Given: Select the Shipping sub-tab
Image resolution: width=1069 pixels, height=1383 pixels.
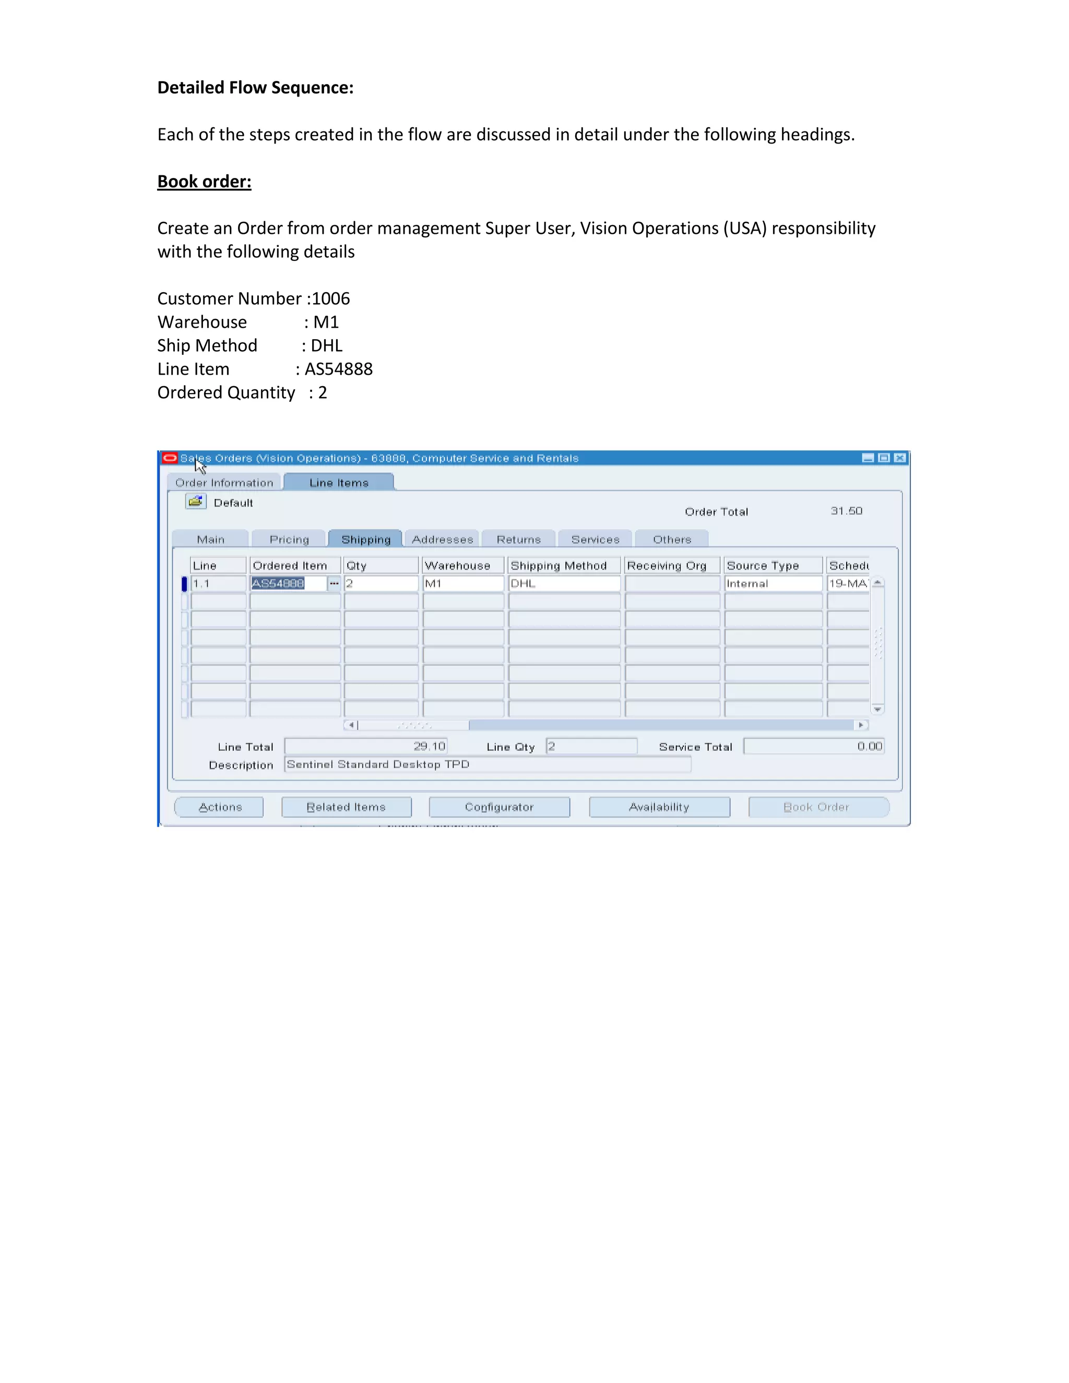Looking at the screenshot, I should pyautogui.click(x=365, y=540).
